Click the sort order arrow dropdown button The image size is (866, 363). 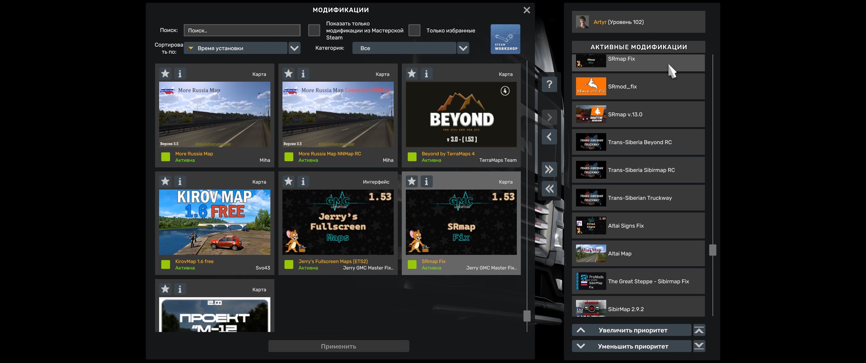click(295, 48)
